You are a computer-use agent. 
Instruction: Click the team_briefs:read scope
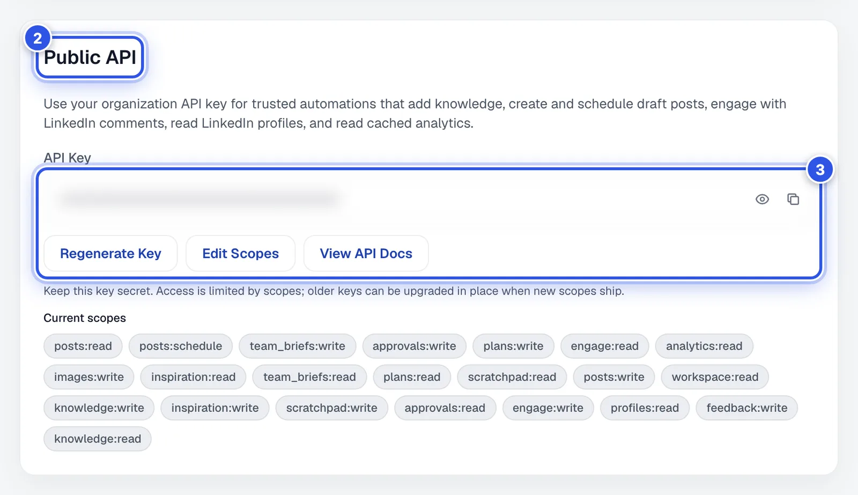click(x=309, y=377)
